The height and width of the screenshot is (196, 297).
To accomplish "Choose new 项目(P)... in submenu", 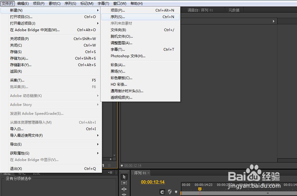I will (140, 10).
